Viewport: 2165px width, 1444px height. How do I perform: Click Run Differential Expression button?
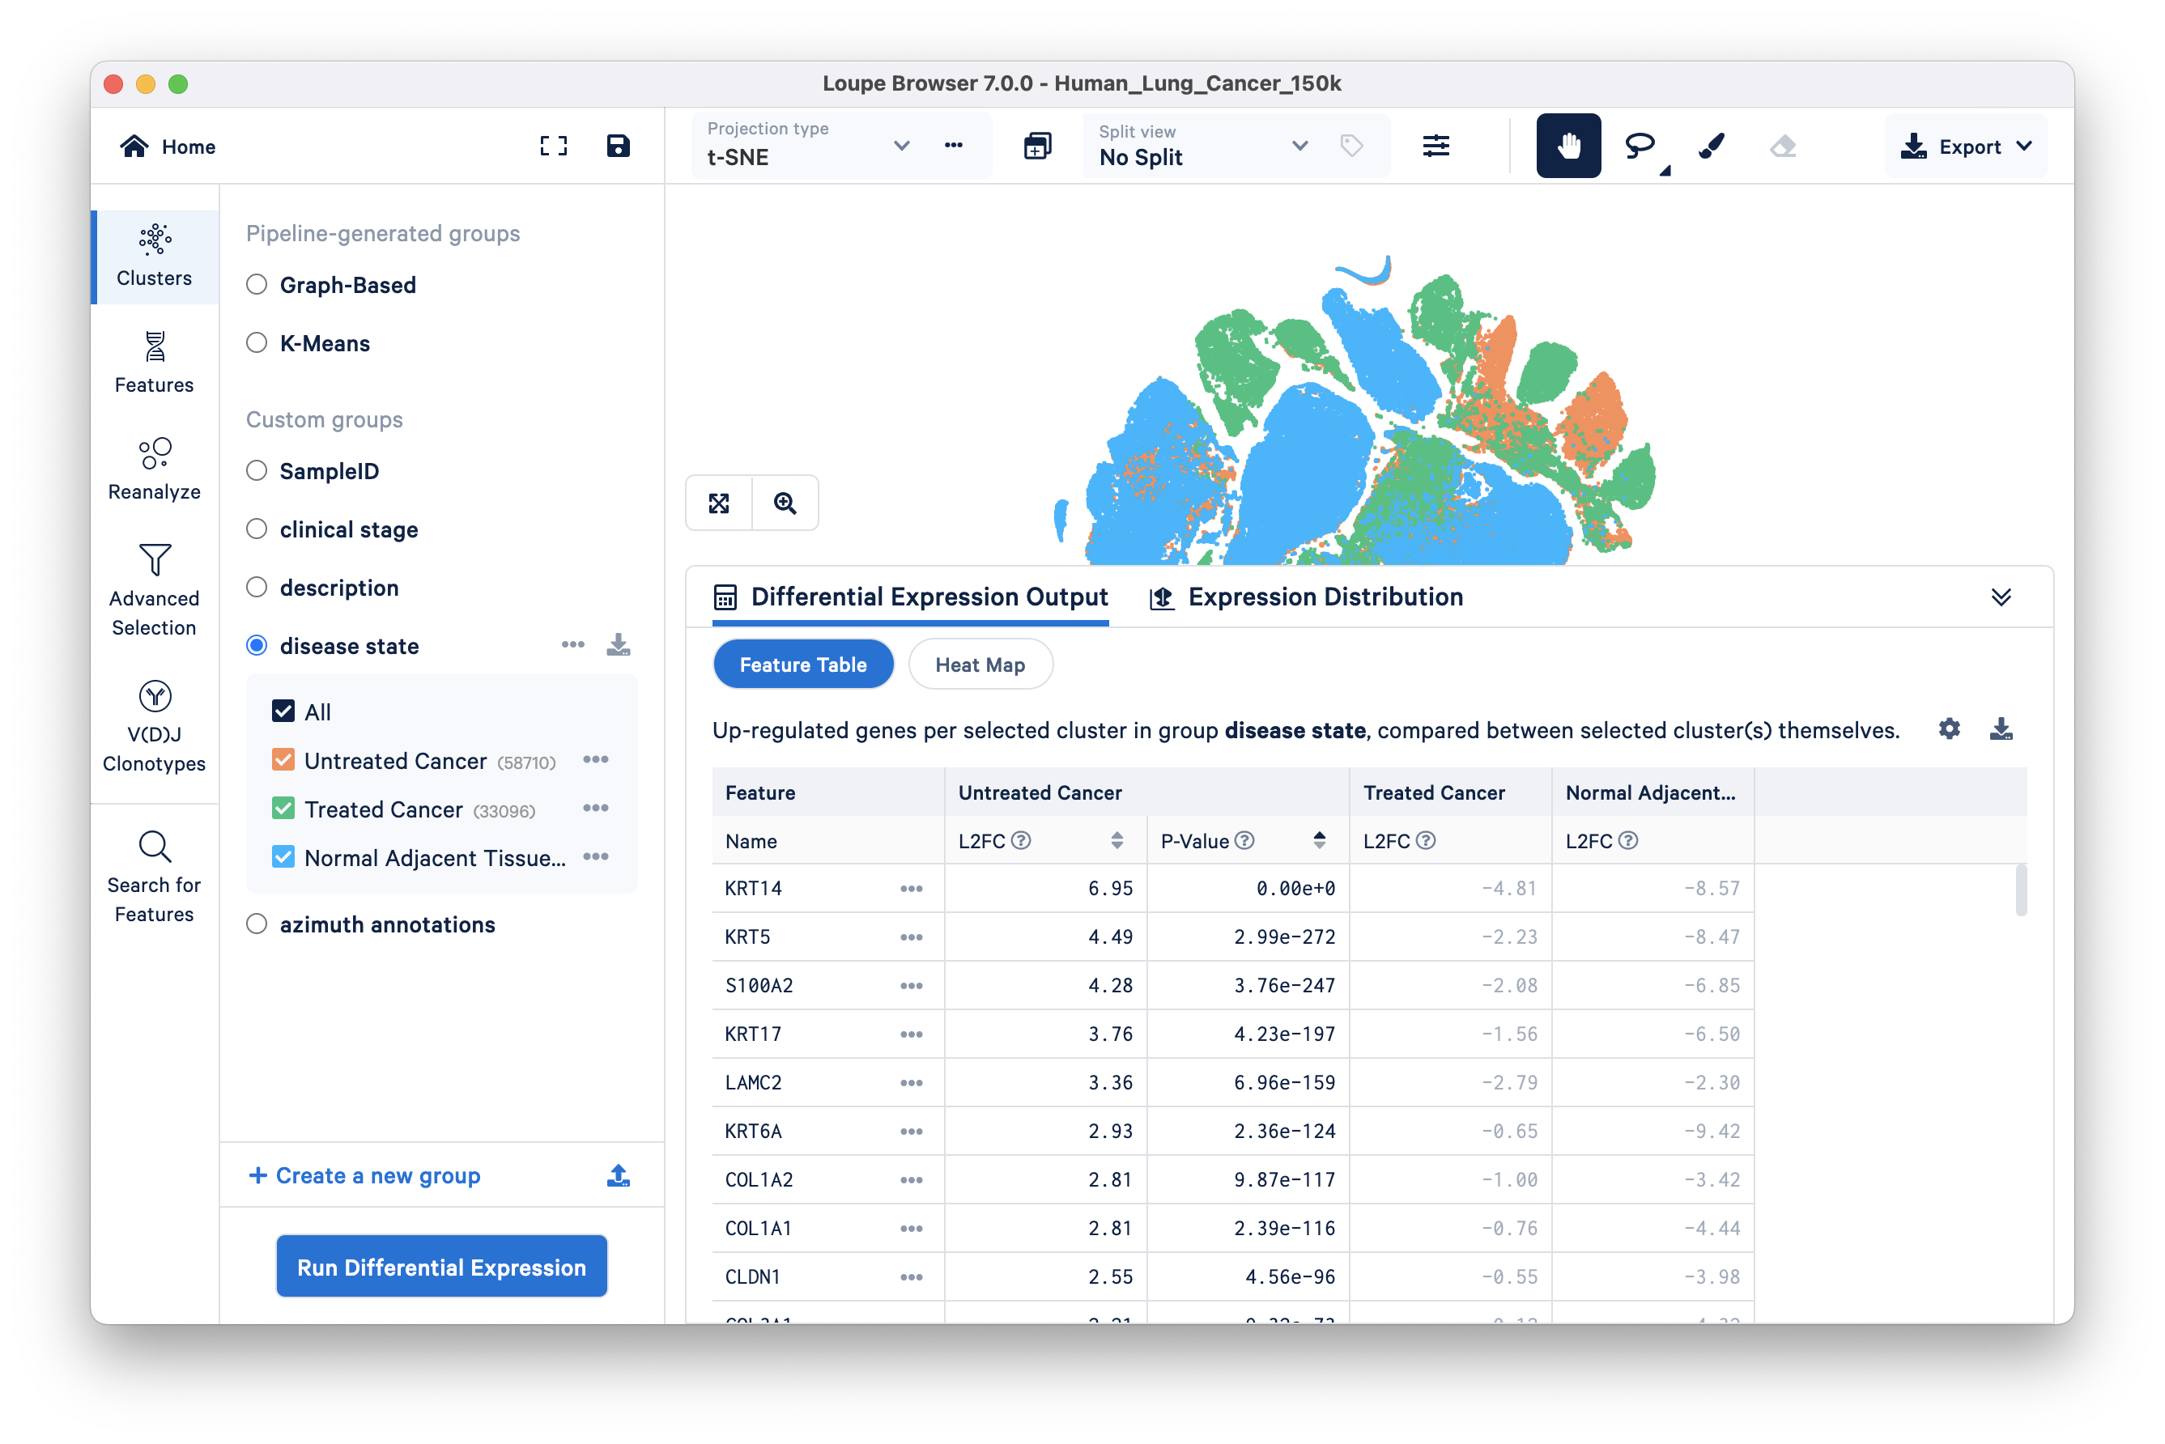[441, 1266]
